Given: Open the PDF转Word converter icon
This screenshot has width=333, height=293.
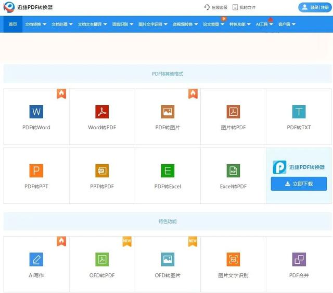Looking at the screenshot, I should (x=36, y=112).
